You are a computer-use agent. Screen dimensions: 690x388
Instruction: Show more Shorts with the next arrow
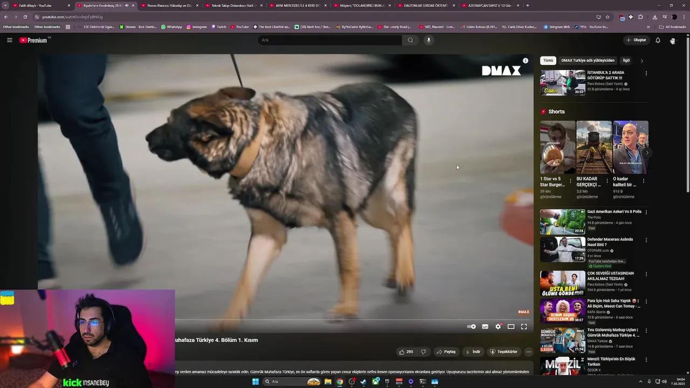[x=647, y=153]
